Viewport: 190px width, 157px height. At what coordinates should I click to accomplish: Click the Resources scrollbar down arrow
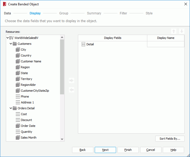coord(62,139)
